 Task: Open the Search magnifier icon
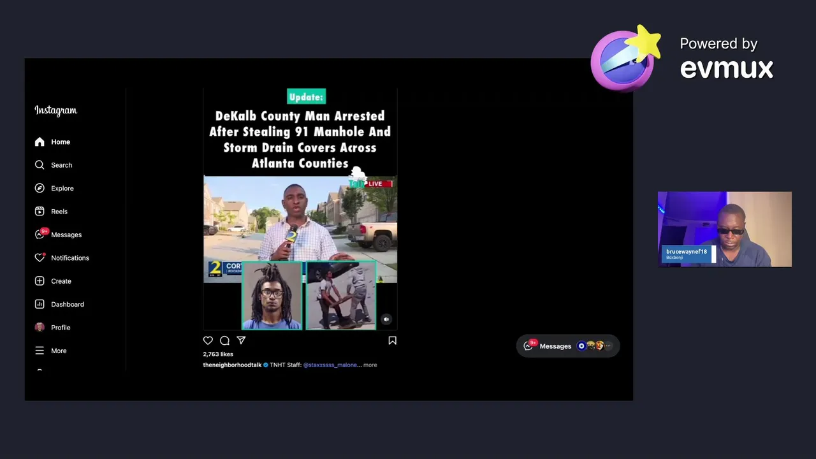pyautogui.click(x=40, y=164)
